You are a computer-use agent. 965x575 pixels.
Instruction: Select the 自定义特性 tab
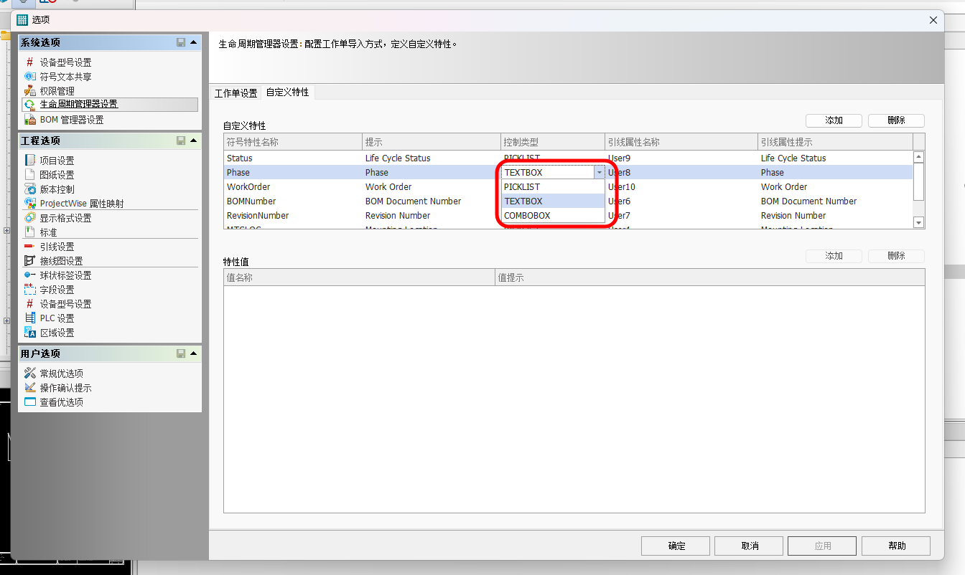click(x=288, y=92)
